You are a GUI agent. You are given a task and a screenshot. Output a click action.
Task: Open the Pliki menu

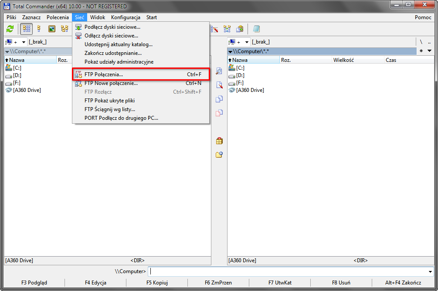[11, 17]
